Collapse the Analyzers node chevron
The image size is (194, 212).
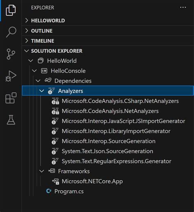point(42,91)
